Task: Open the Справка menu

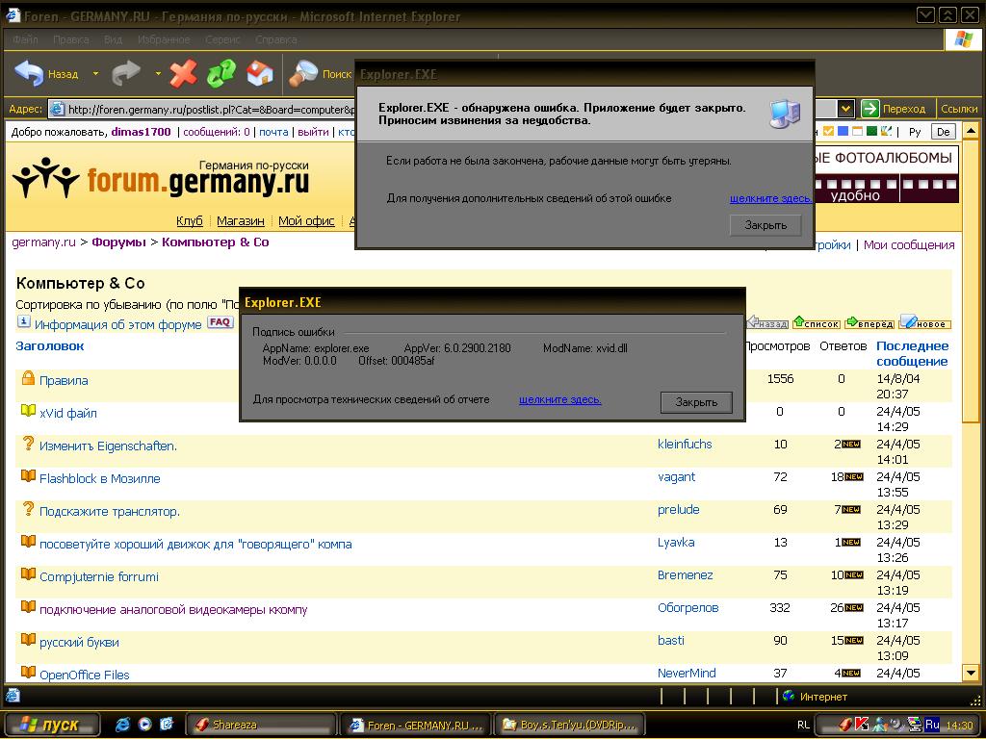Action: [x=276, y=38]
